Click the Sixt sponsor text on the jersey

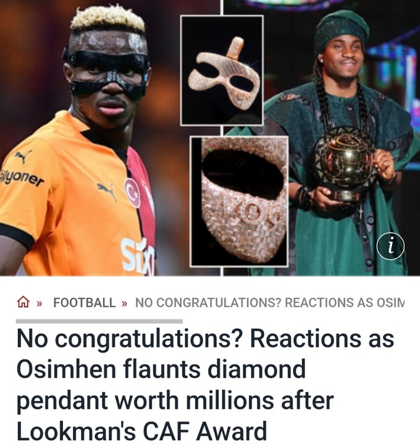138,257
